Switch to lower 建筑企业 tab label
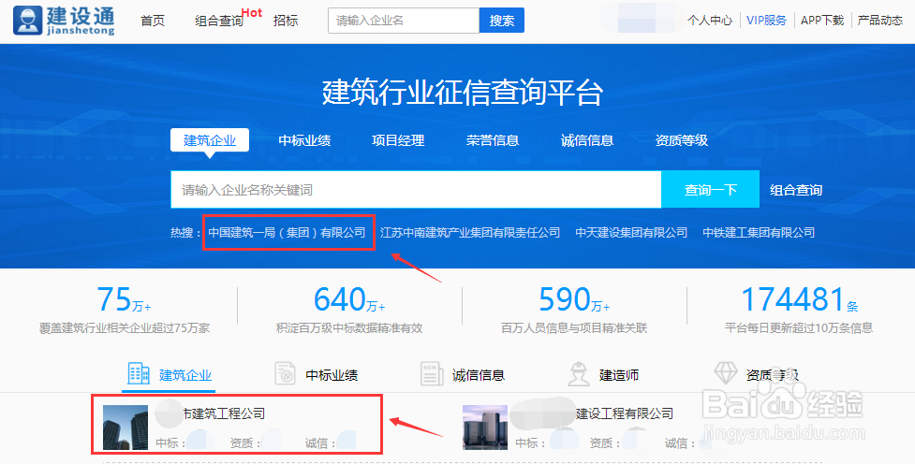The width and height of the screenshot is (915, 464). [x=185, y=375]
